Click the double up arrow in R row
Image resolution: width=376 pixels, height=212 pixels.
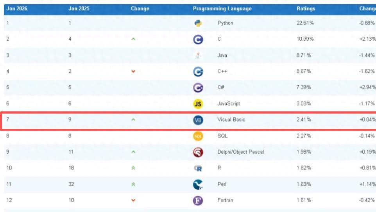pos(133,168)
